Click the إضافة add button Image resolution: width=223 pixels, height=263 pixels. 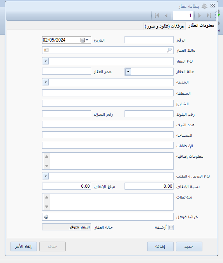(x=160, y=246)
